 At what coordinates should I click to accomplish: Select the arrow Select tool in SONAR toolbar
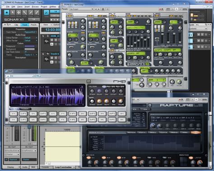point(13,13)
